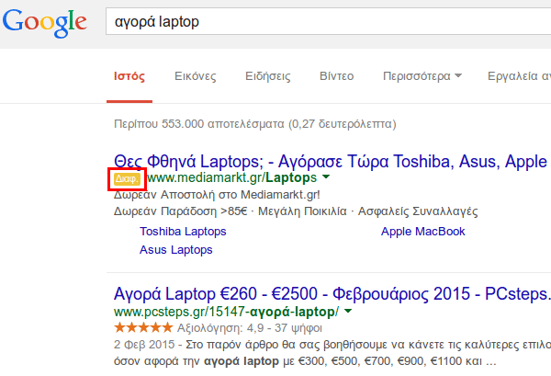This screenshot has width=551, height=376.
Task: Click the www.mediamarkt.gr/Laptops URL
Action: pos(232,178)
